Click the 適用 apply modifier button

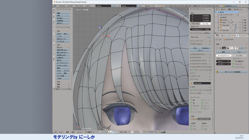(x=223, y=52)
